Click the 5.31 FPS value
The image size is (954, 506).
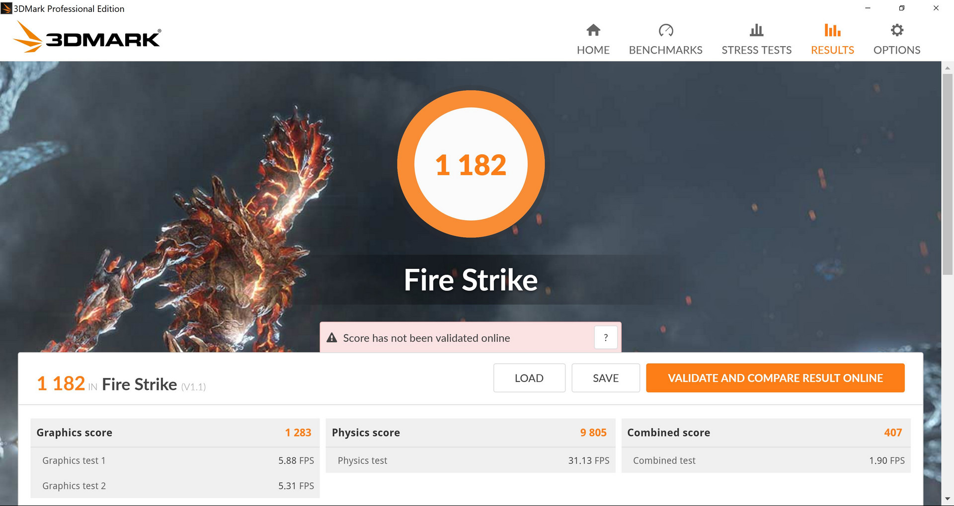tap(296, 486)
